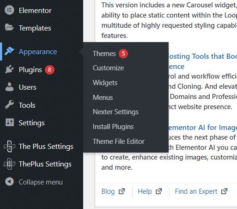This screenshot has height=209, width=237.
Task: Open Install Plugins from the submenu
Action: pyautogui.click(x=113, y=127)
